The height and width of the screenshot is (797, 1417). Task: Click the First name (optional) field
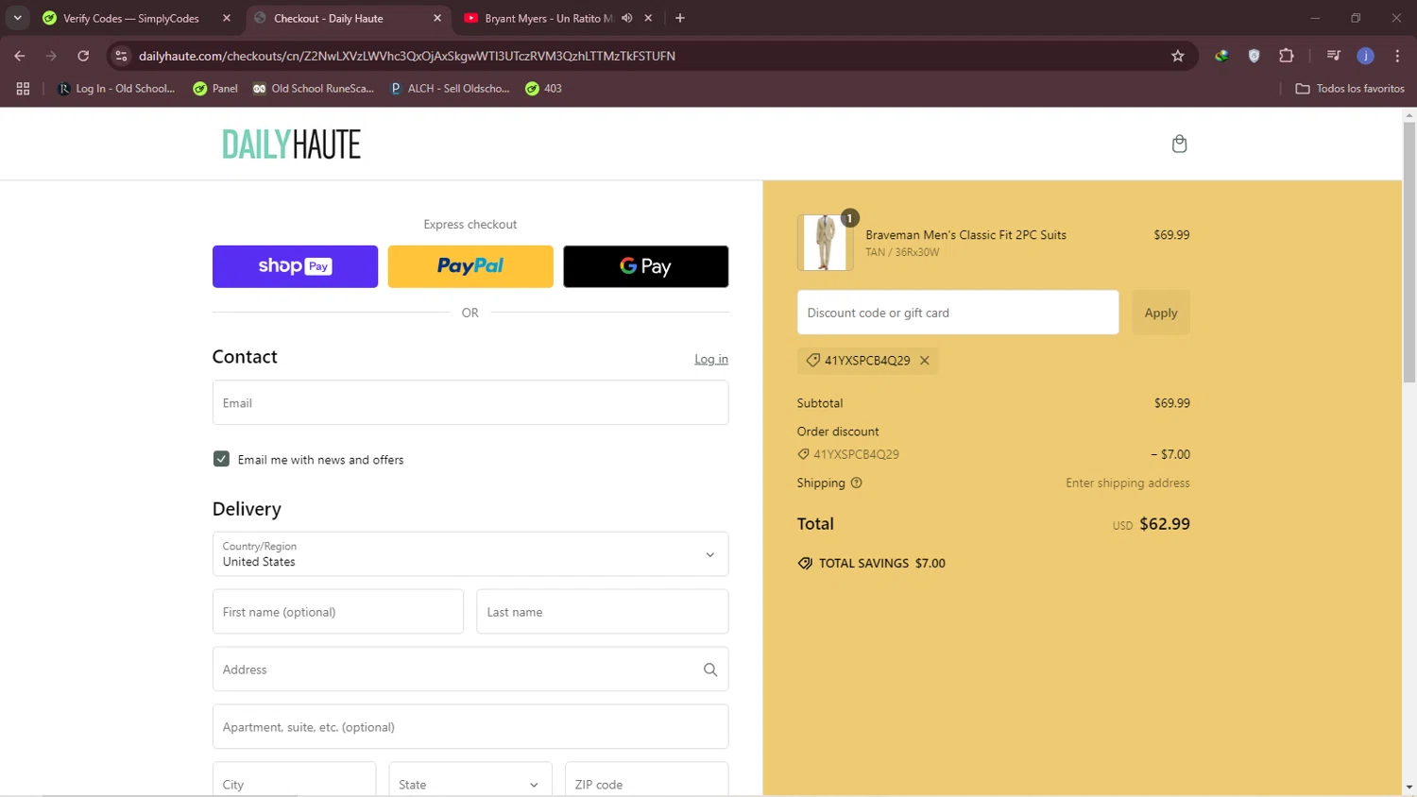coord(338,612)
